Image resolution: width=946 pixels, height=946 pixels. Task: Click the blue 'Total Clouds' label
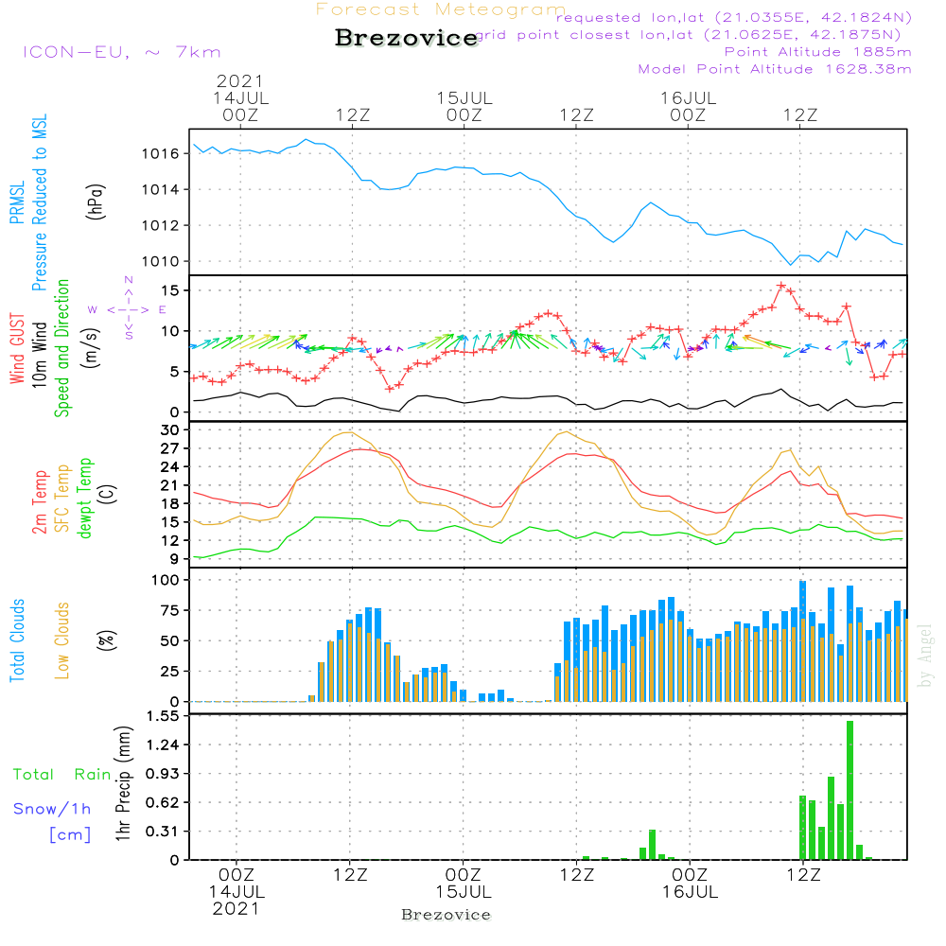click(17, 640)
